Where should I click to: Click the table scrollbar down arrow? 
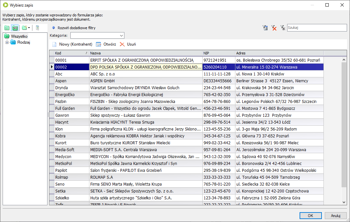click(x=344, y=202)
